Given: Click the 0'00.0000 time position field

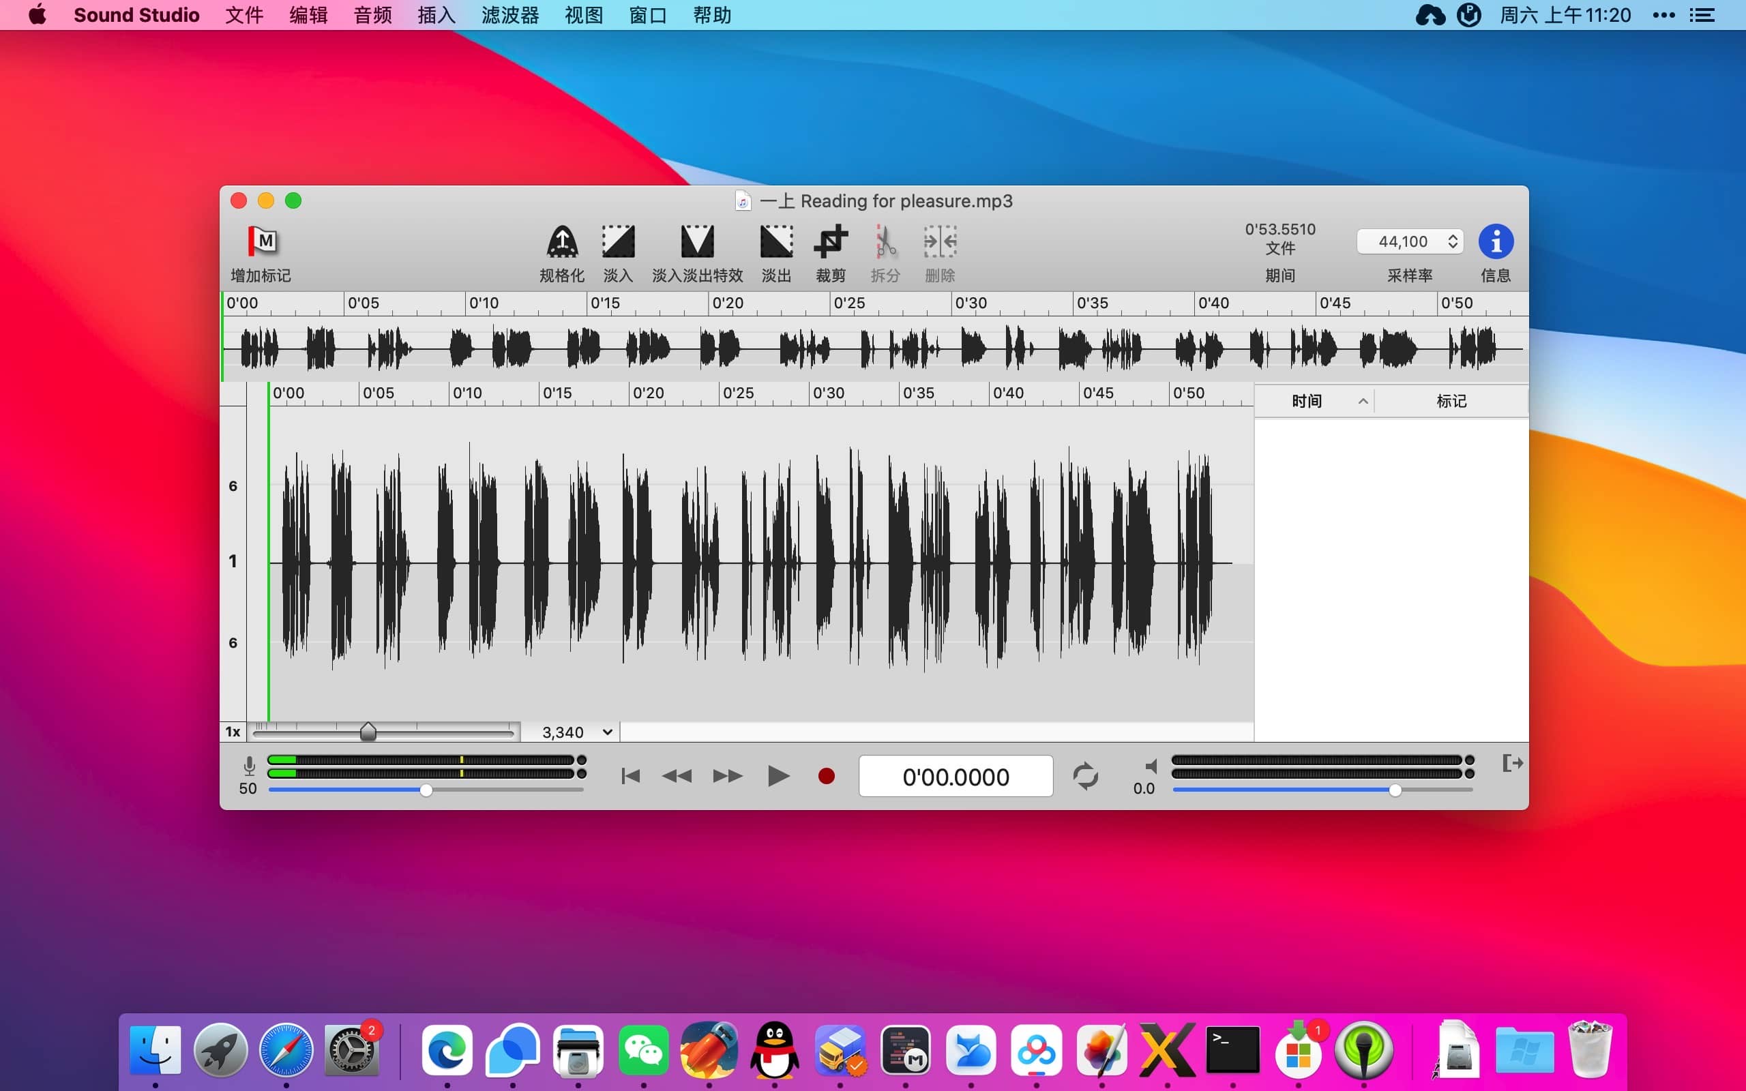Looking at the screenshot, I should pyautogui.click(x=956, y=776).
